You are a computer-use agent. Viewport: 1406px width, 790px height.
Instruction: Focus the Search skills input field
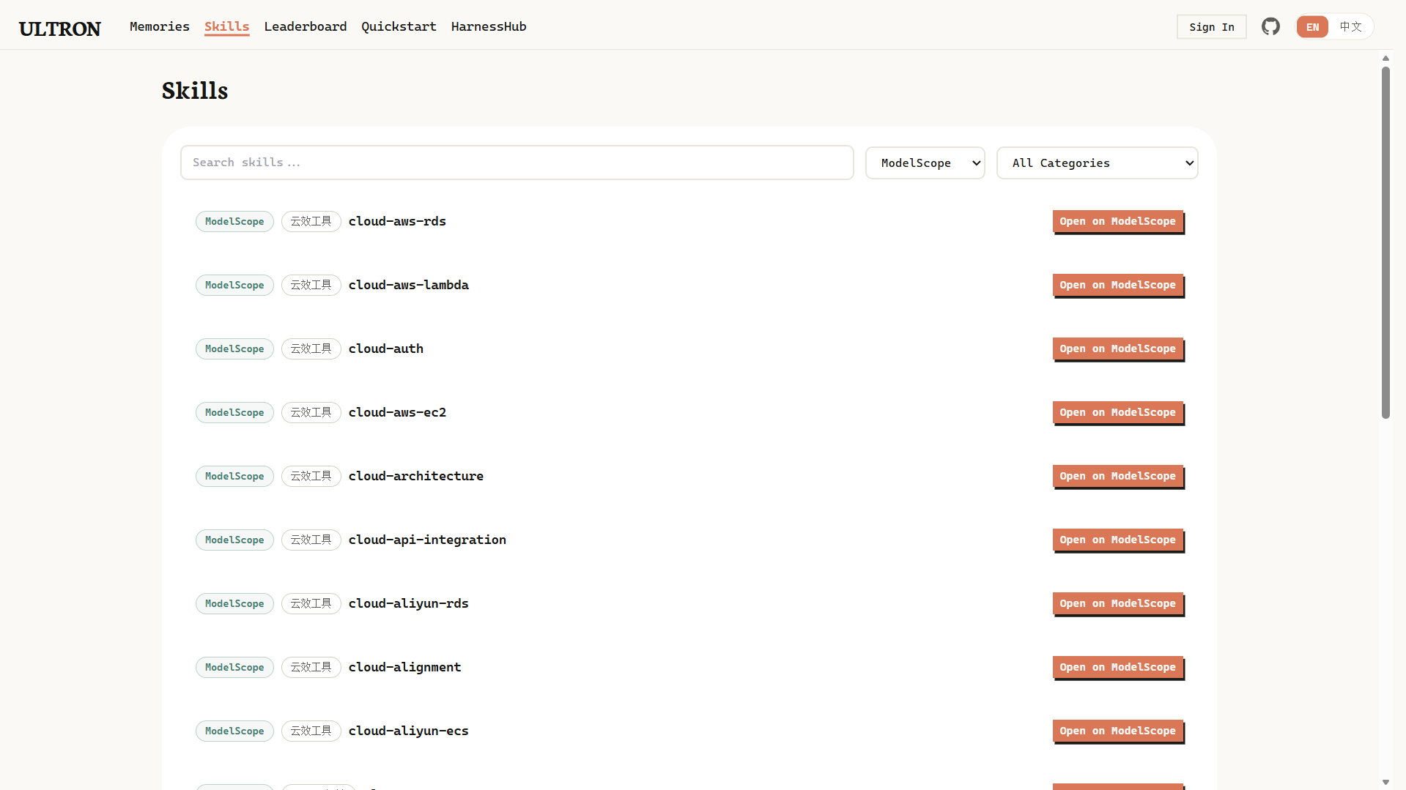[x=517, y=163]
